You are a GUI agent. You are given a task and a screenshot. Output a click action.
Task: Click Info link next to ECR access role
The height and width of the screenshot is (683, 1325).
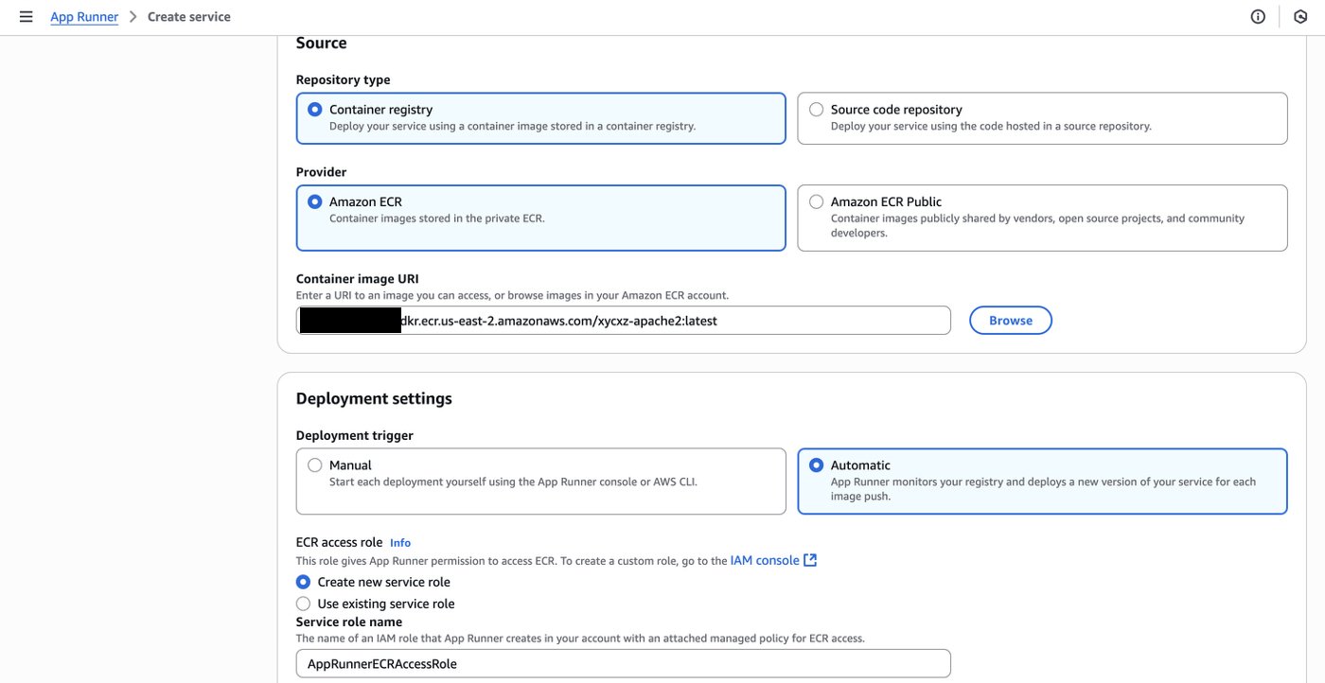[x=400, y=543]
